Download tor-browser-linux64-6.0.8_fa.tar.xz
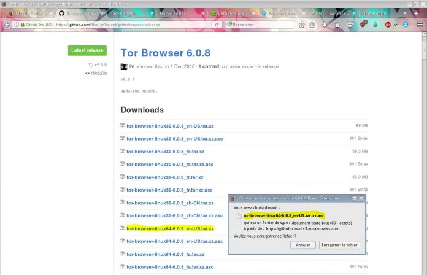The width and height of the screenshot is (427, 275). 165,254
